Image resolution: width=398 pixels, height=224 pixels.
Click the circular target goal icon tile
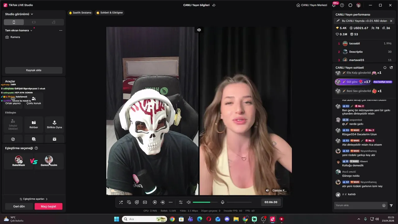pyautogui.click(x=13, y=139)
